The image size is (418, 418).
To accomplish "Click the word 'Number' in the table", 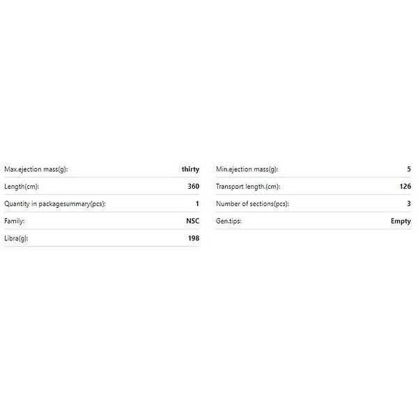I will (x=229, y=204).
